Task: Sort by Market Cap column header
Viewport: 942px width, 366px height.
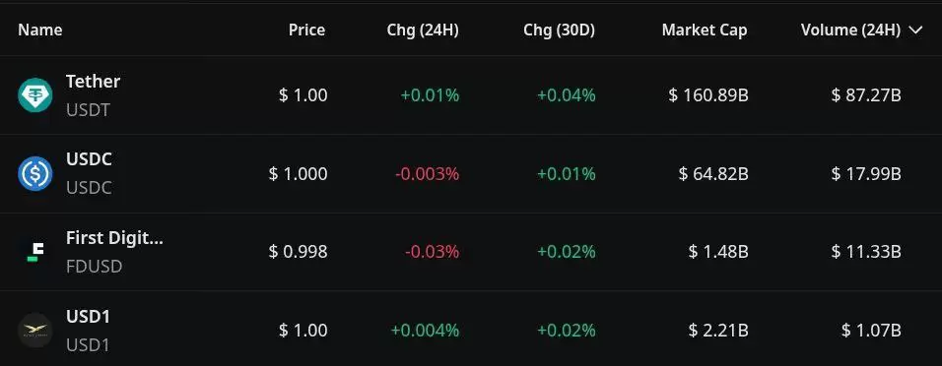Action: point(705,30)
